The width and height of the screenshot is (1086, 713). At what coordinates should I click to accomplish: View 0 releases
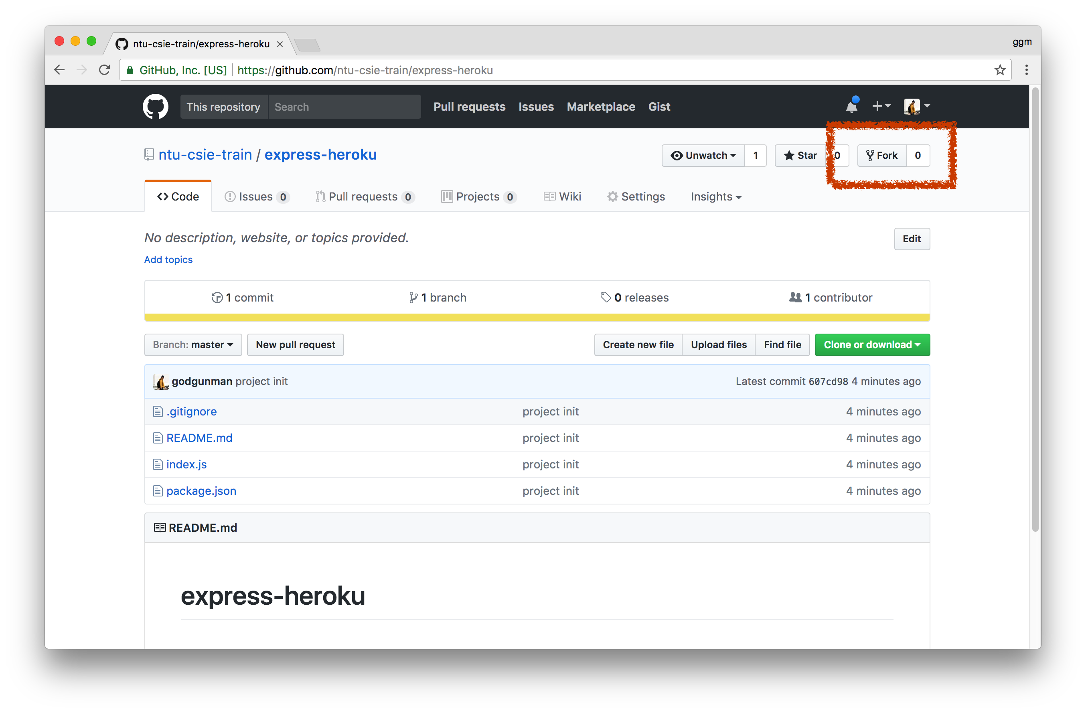(634, 298)
